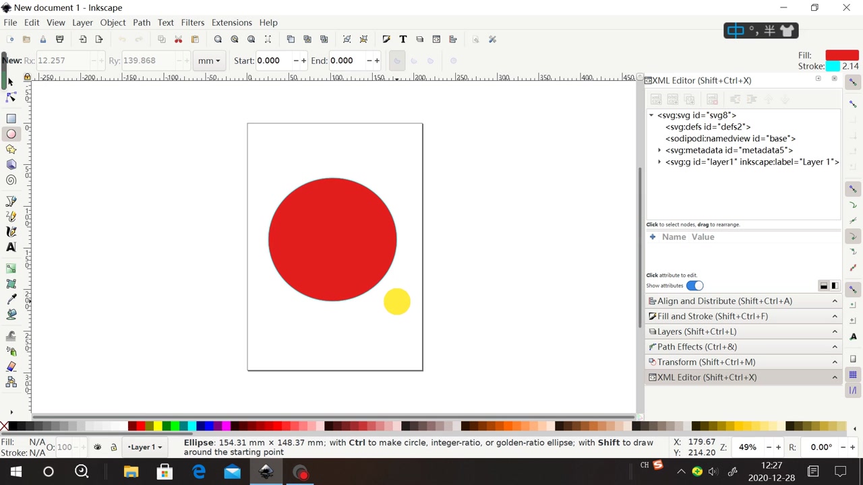Select the Eraser tool
The image size is (863, 485).
(x=11, y=367)
